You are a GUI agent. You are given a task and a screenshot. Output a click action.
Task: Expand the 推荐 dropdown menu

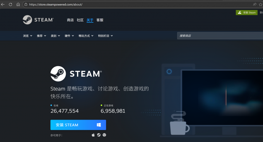[41, 36]
